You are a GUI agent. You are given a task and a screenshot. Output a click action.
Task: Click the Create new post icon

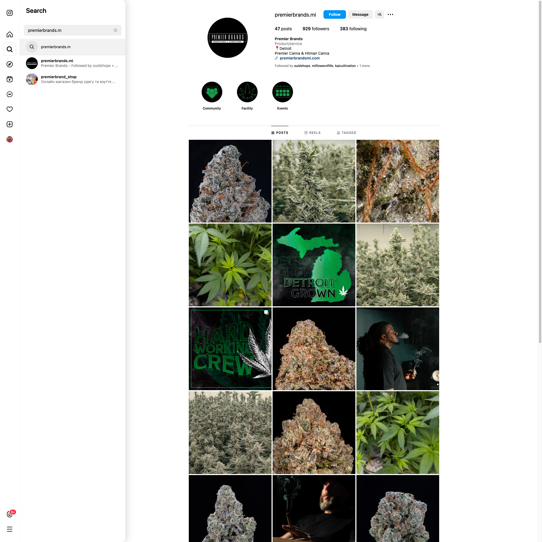pos(10,124)
